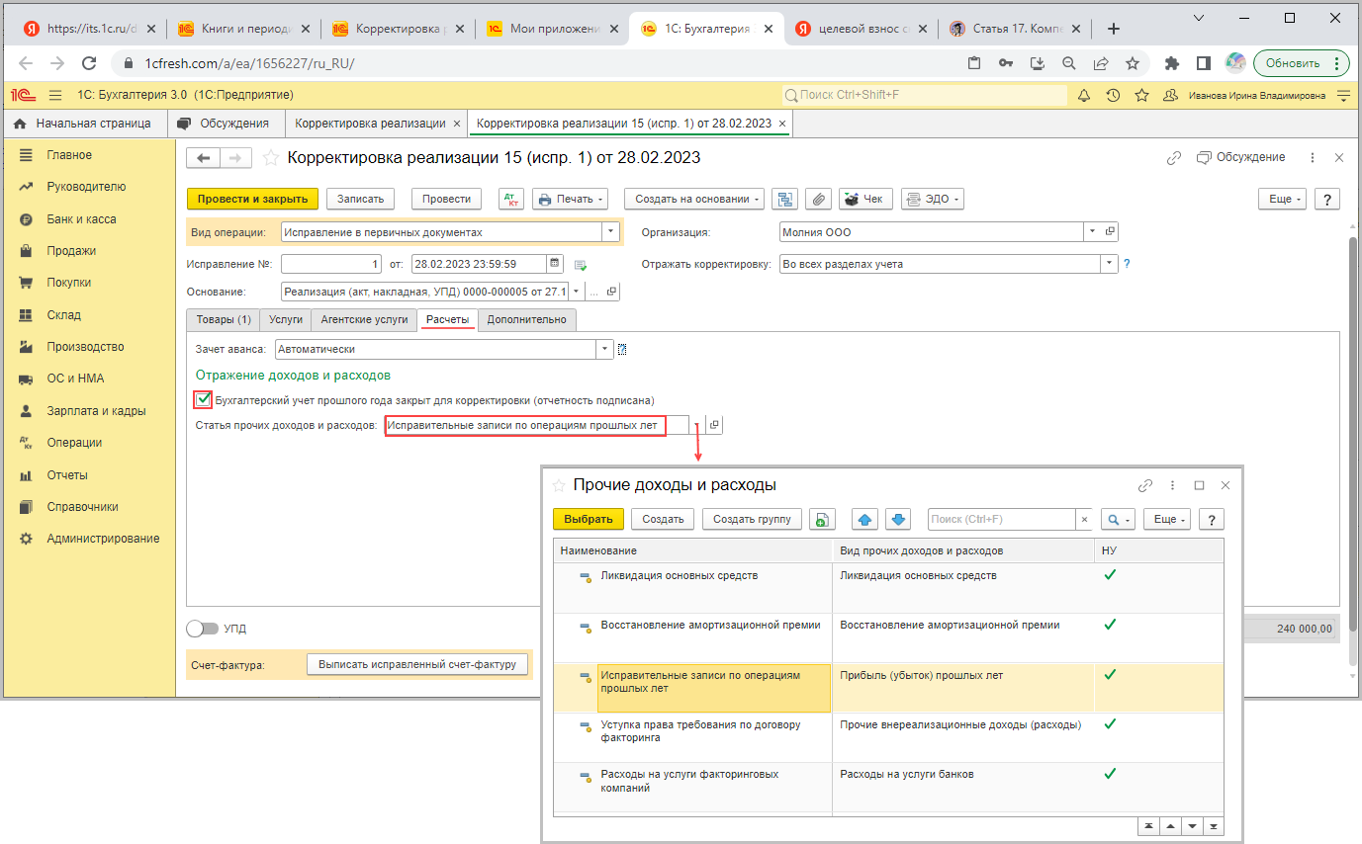This screenshot has width=1362, height=844.
Task: Reload the browser page
Action: pos(89,63)
